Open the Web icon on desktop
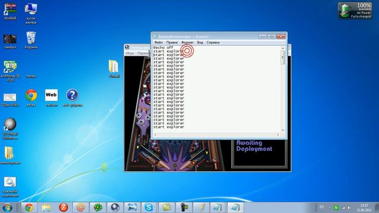This screenshot has height=213, width=379. pos(52,98)
